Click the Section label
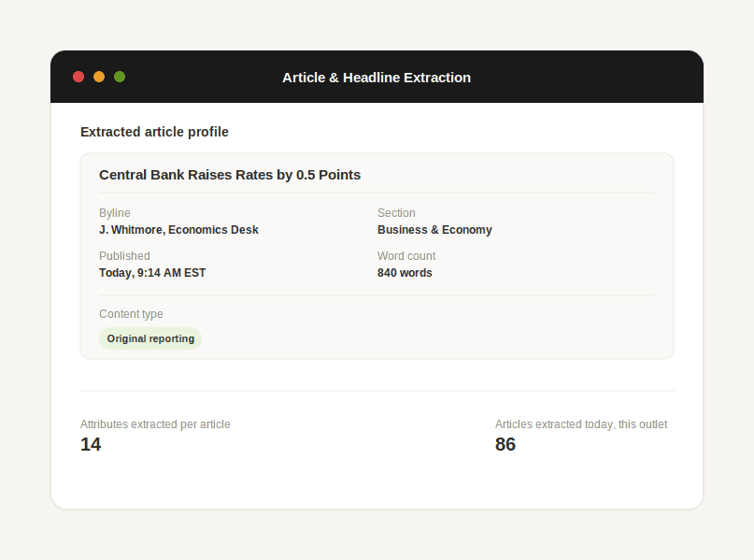Image resolution: width=754 pixels, height=560 pixels. (x=396, y=213)
